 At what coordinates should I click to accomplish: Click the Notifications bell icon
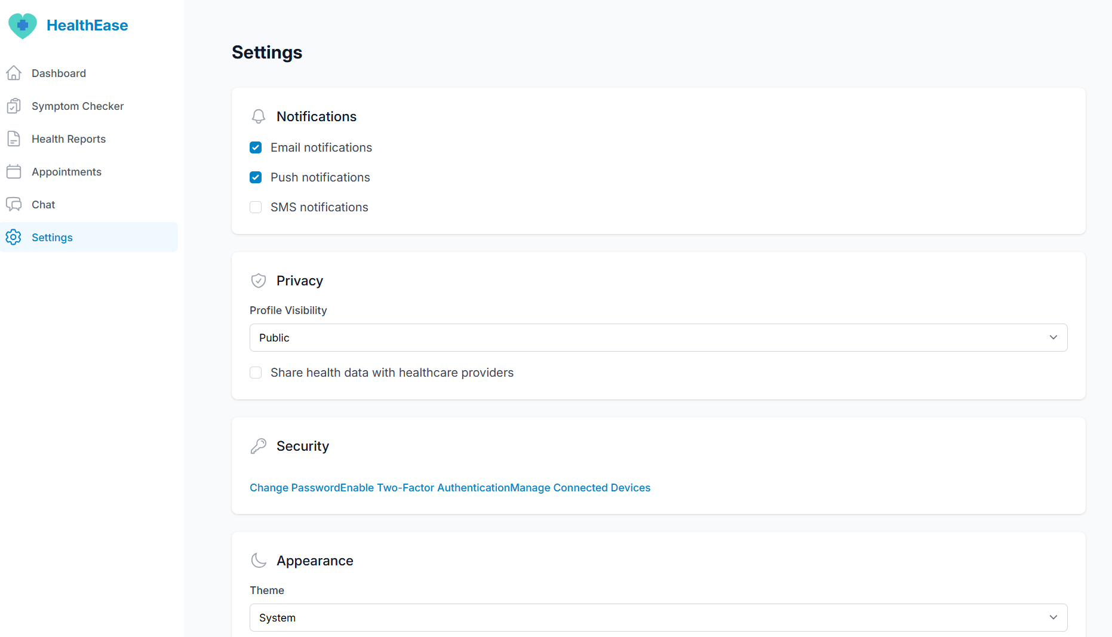point(258,116)
